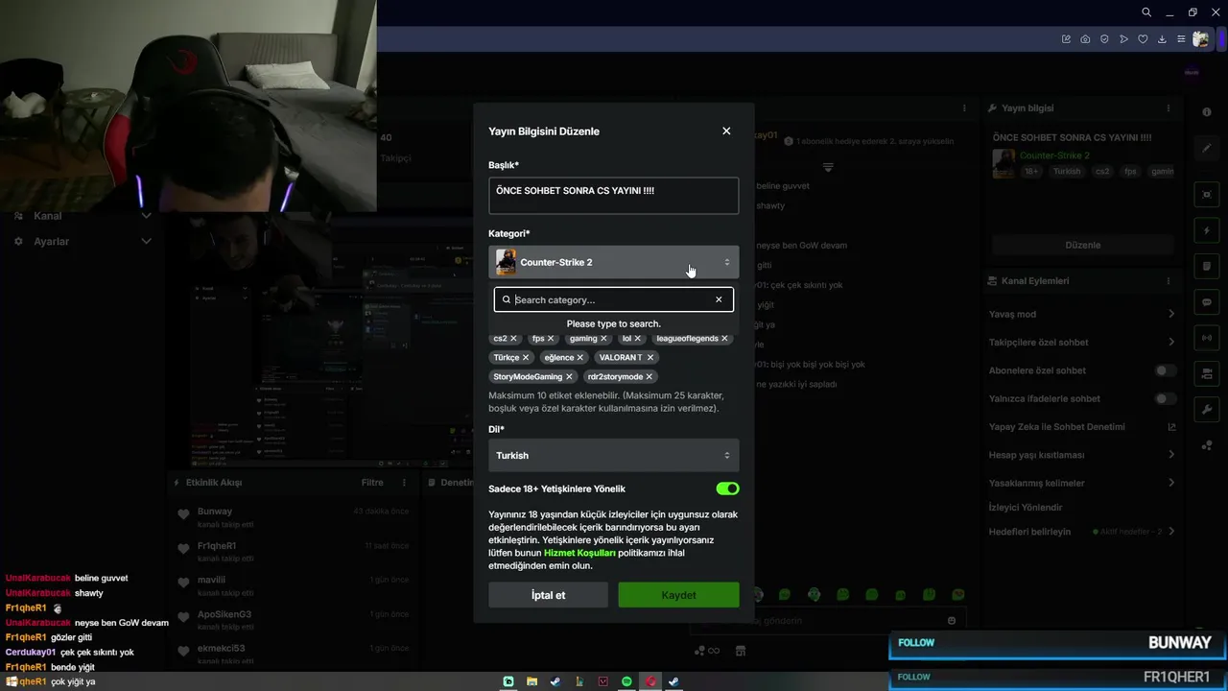Viewport: 1228px width, 691px height.
Task: Click the broadcast signal icon in right sidebar
Action: (1207, 338)
